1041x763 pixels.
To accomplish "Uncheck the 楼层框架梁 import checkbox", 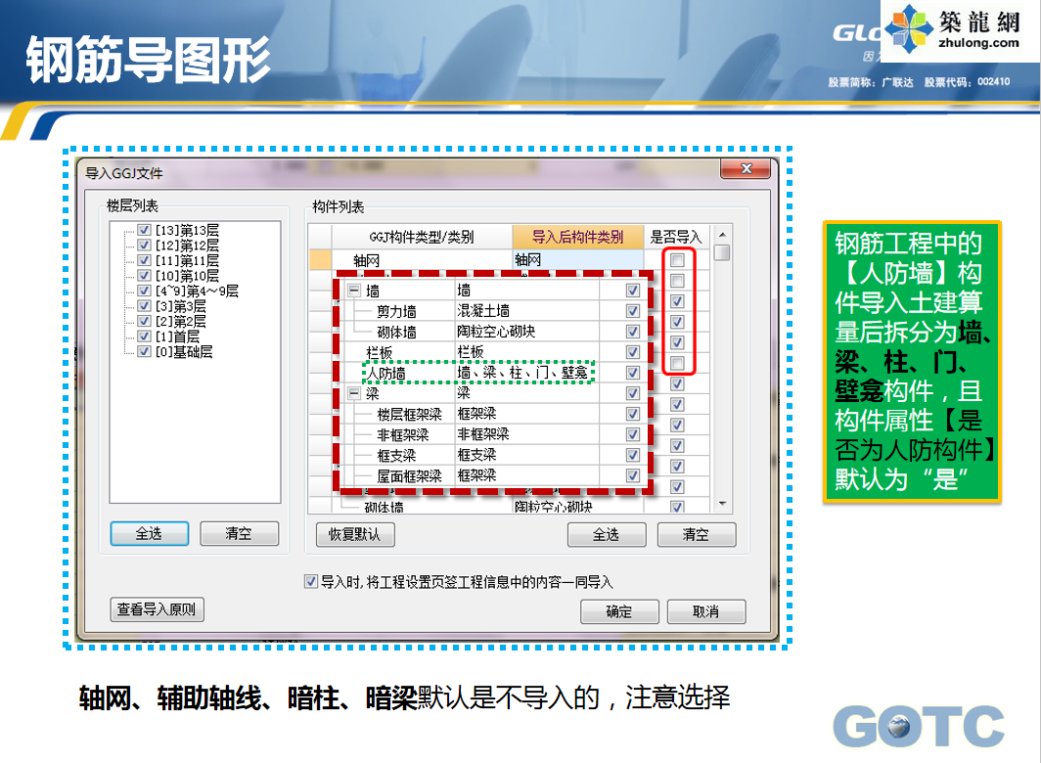I will [632, 413].
